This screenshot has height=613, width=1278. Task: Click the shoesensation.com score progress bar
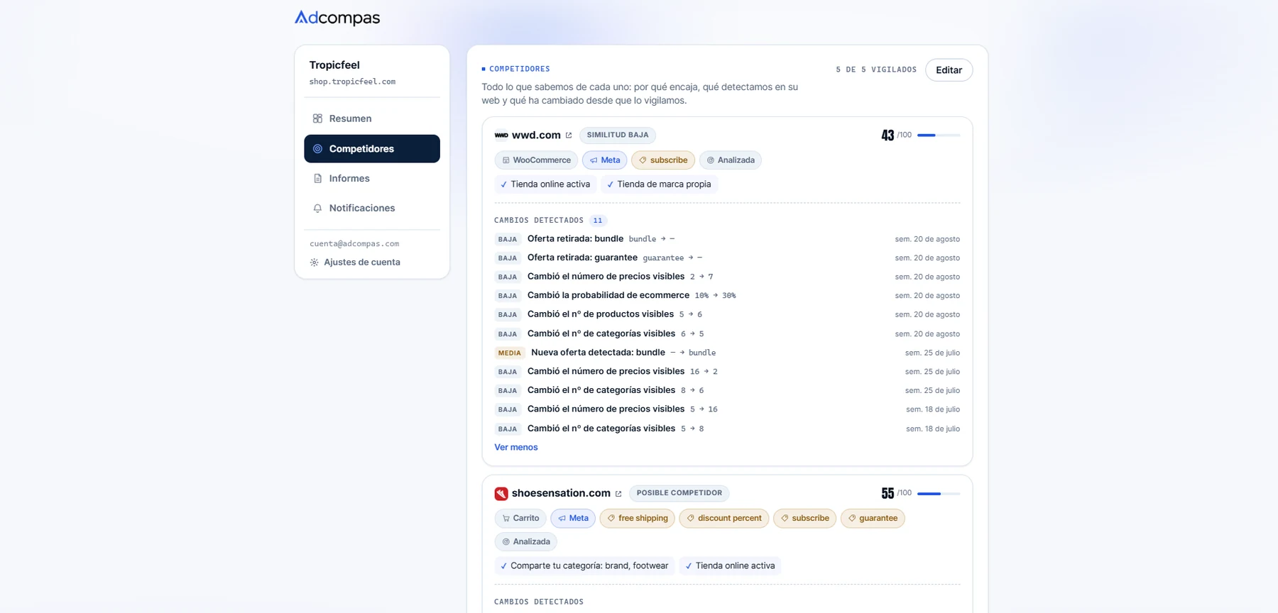tap(939, 494)
